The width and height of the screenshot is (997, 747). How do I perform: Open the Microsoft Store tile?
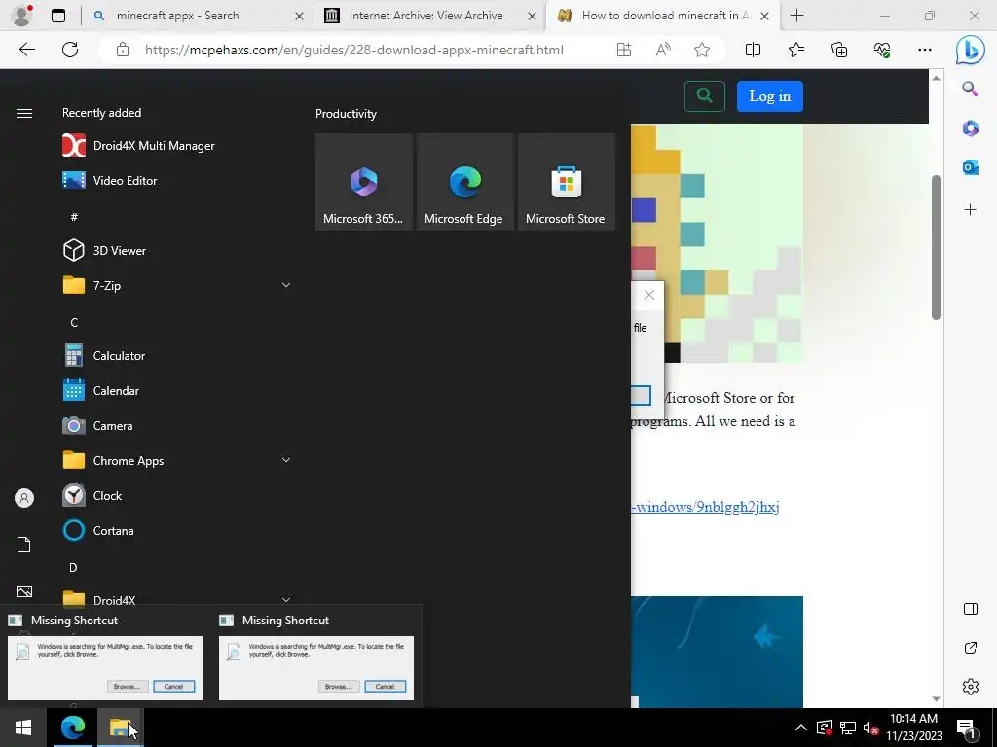567,182
